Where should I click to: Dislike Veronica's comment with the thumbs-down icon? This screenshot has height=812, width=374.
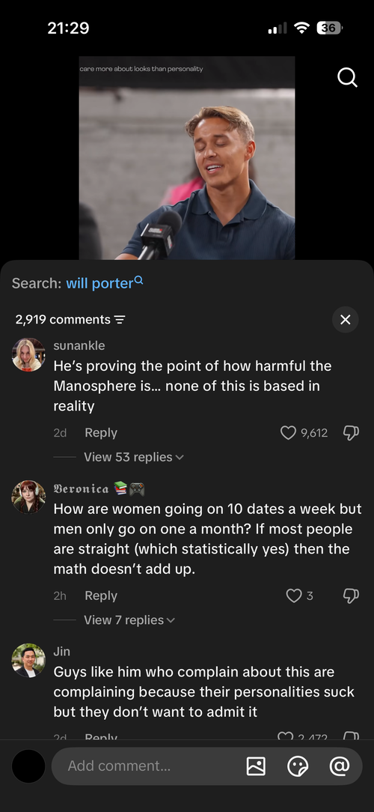[x=352, y=596]
